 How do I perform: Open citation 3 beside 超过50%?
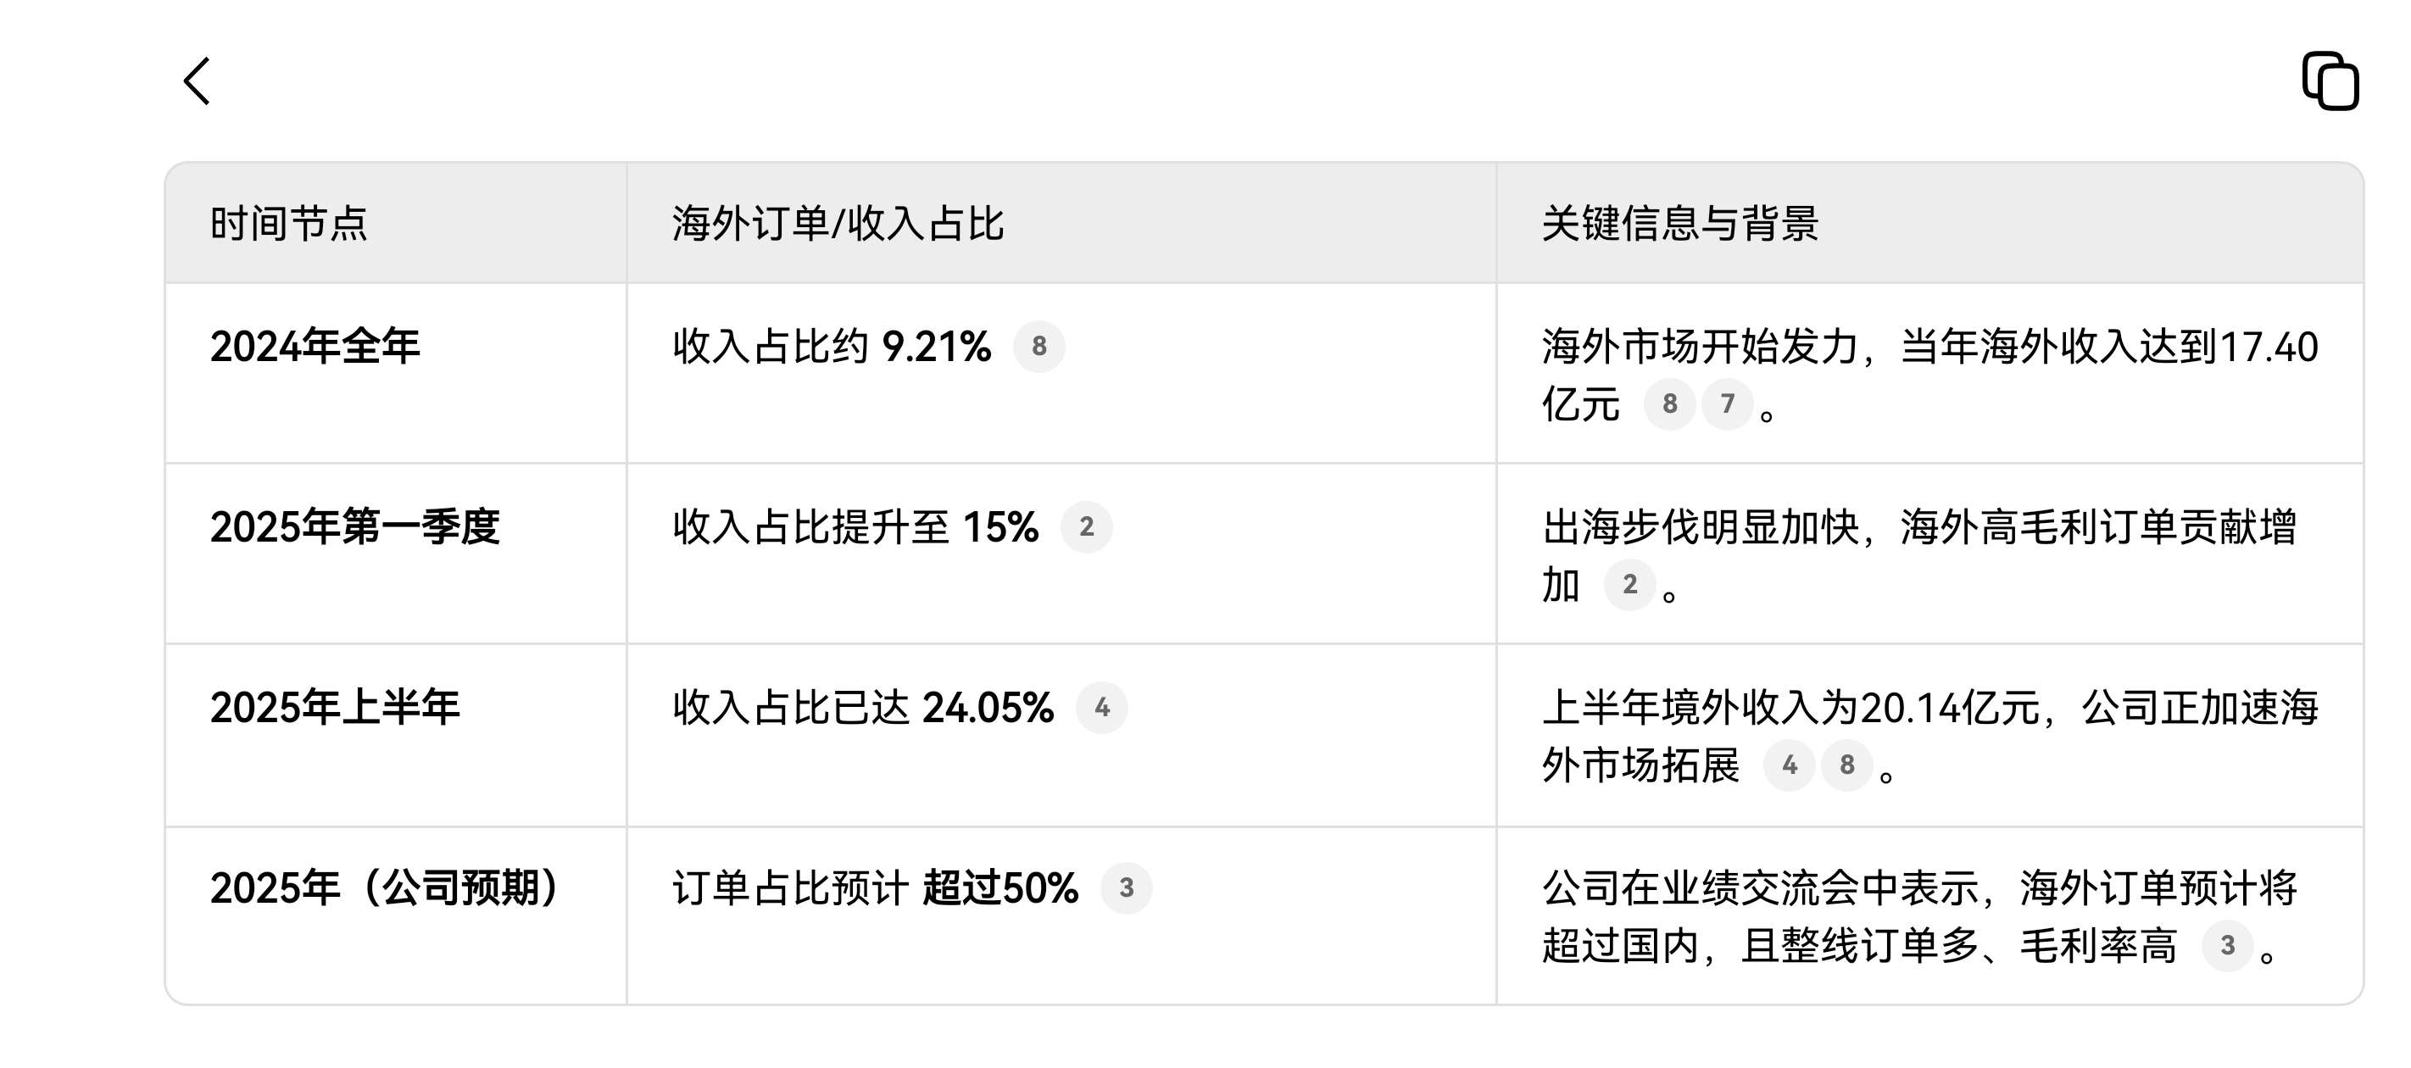1126,888
